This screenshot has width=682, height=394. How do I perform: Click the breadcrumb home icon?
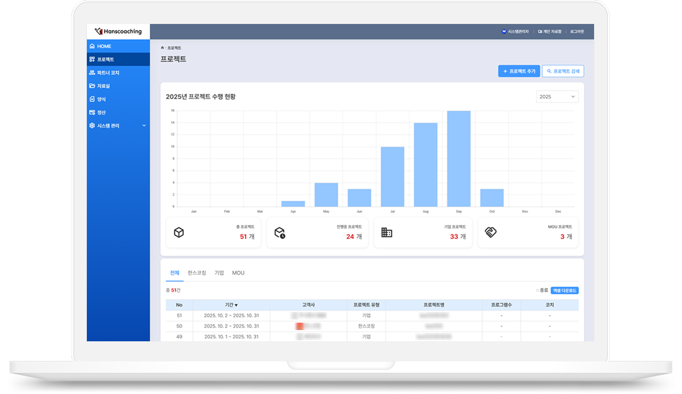(x=163, y=48)
